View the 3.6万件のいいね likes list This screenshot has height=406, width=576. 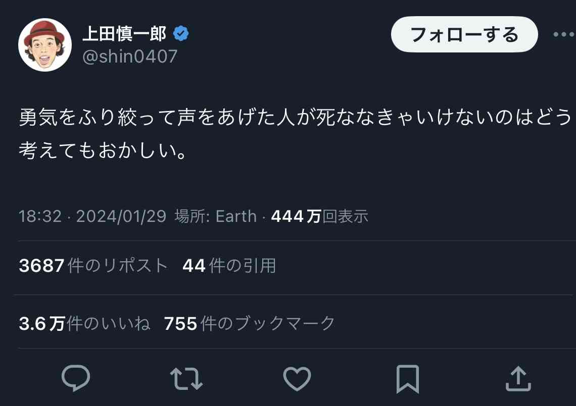pyautogui.click(x=84, y=323)
